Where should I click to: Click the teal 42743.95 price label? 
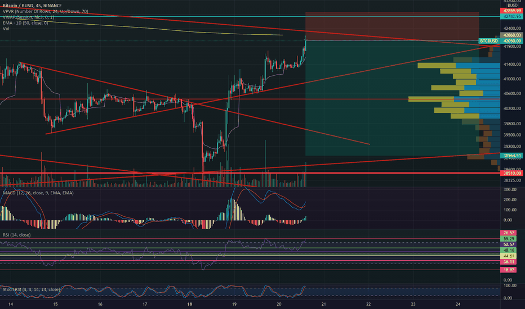click(x=511, y=16)
